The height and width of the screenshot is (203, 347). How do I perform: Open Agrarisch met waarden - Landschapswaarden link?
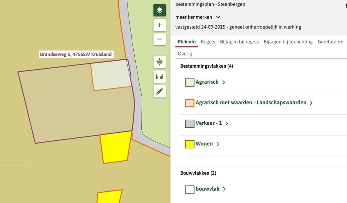[x=251, y=103]
